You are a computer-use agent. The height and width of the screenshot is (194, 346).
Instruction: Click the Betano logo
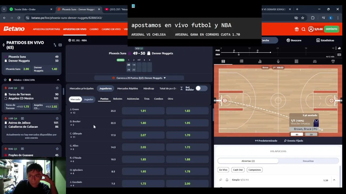pyautogui.click(x=14, y=29)
